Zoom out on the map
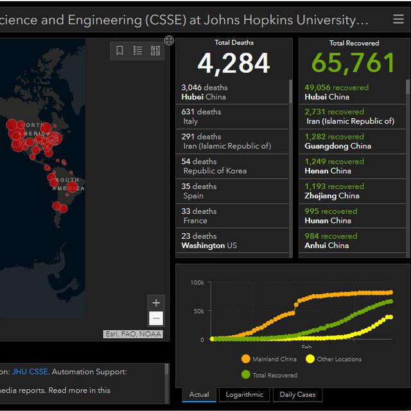 click(x=156, y=318)
